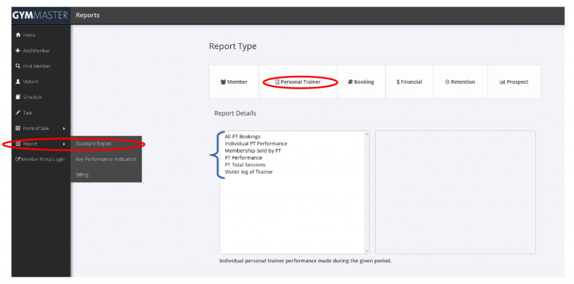Click the GymMaster logo

click(40, 15)
